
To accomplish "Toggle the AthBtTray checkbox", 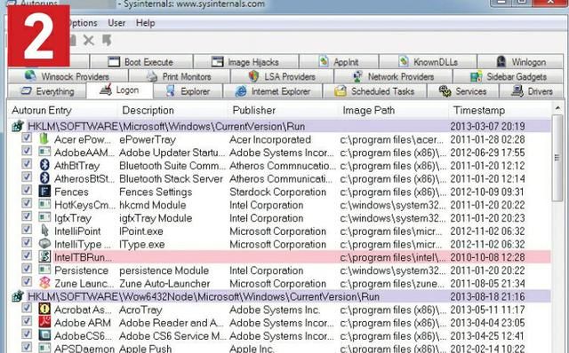I will [27, 164].
